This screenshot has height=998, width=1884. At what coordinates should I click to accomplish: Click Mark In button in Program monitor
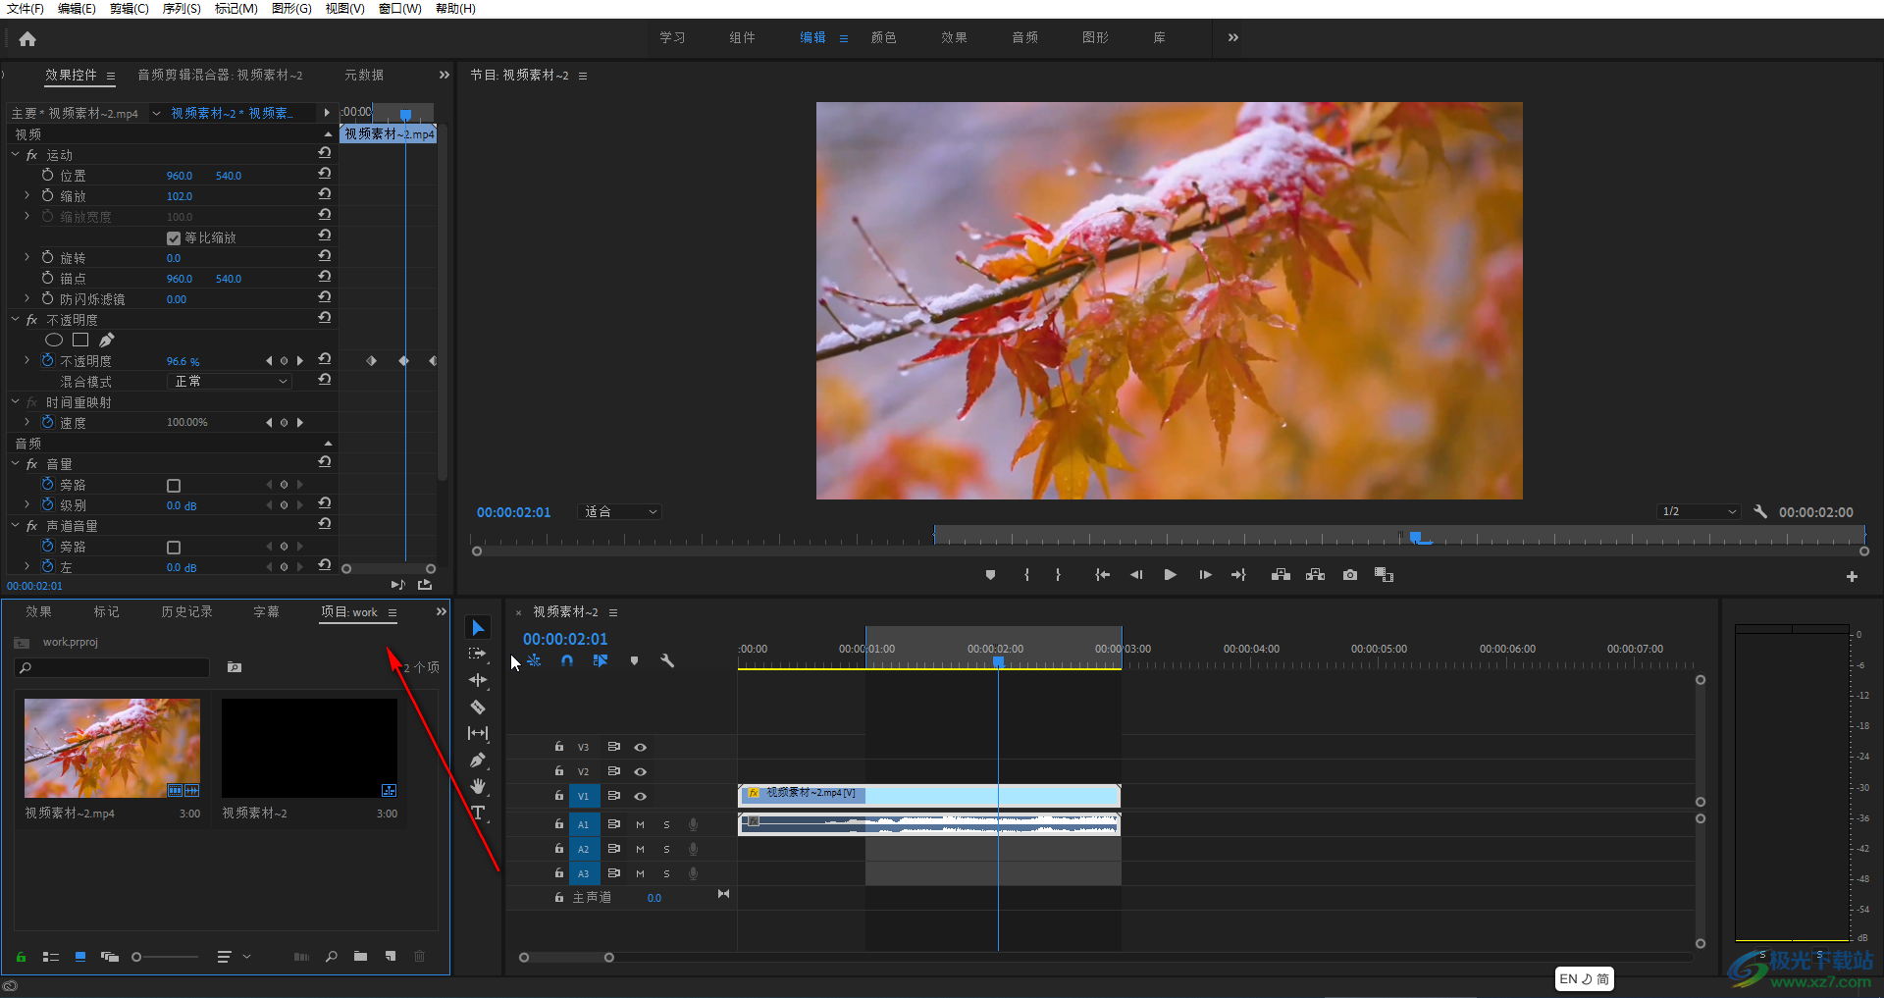(1026, 575)
